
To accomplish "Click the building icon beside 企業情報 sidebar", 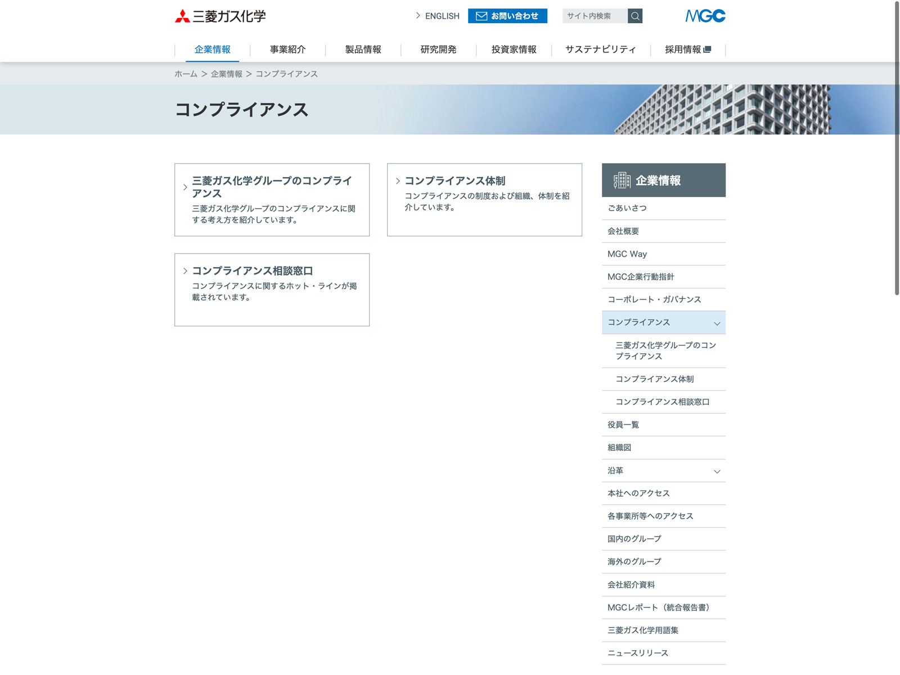I will click(622, 180).
